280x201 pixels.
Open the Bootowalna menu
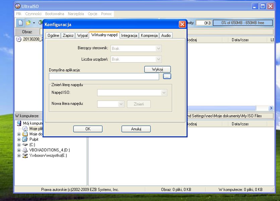(x=55, y=14)
